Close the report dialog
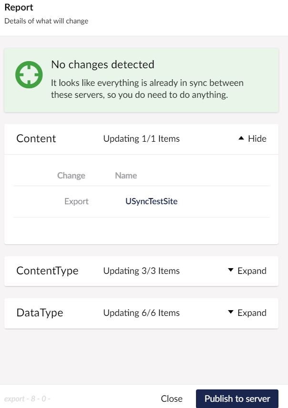 coord(172,398)
